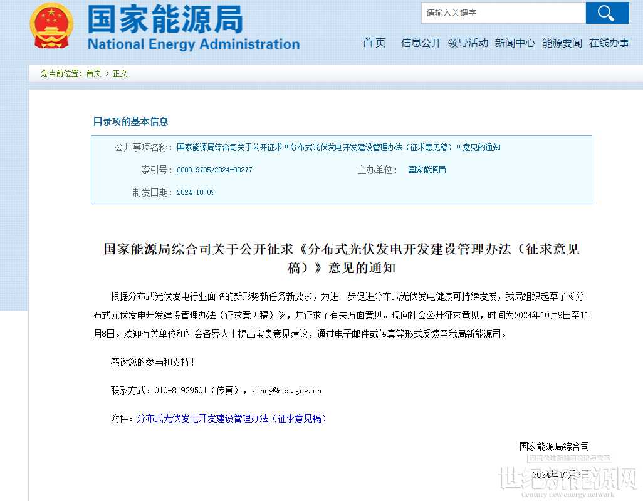Click the 公开事项名称 title value text
The image size is (643, 501).
[x=338, y=147]
